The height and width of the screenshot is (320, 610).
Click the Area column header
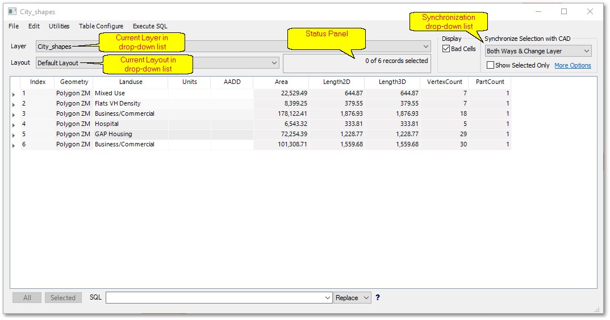click(x=281, y=82)
